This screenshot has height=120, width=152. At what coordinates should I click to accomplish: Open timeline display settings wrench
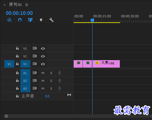tap(51, 20)
